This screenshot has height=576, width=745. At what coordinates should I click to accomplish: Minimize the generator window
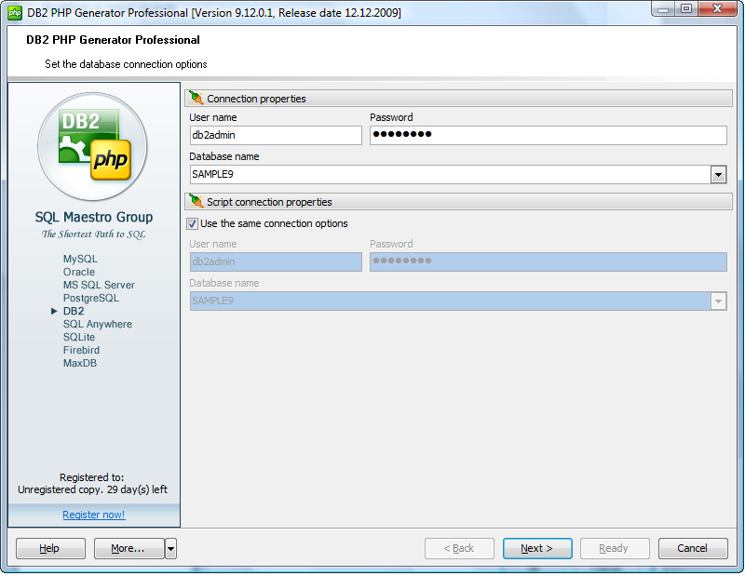point(664,8)
